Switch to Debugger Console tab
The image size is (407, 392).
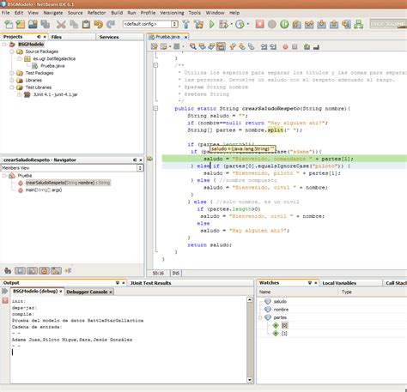[87, 292]
